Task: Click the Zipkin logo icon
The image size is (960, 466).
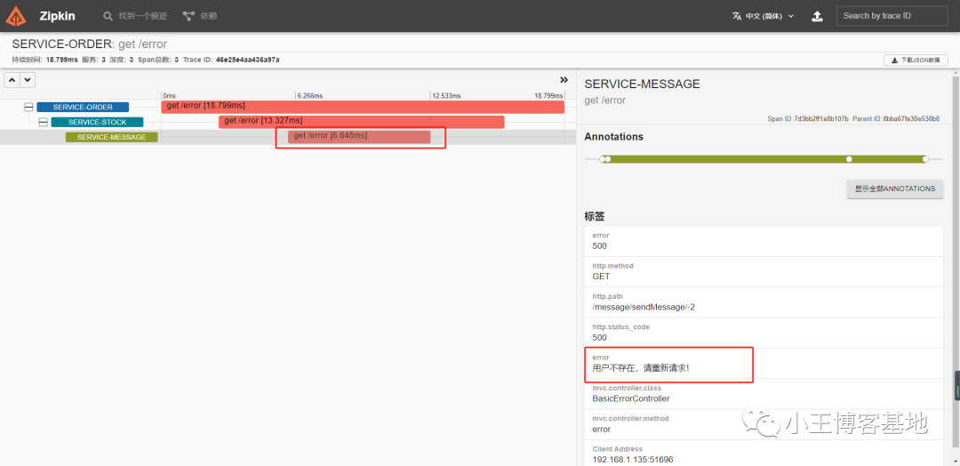Action: [17, 16]
